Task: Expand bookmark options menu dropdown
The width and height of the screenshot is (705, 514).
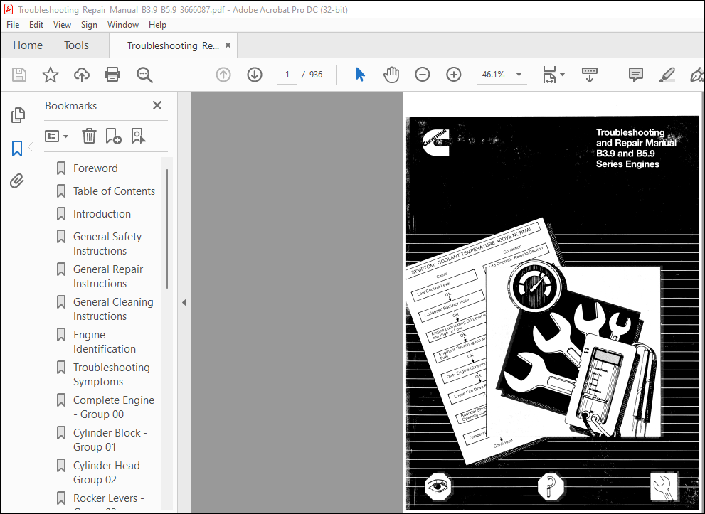Action: pyautogui.click(x=56, y=136)
